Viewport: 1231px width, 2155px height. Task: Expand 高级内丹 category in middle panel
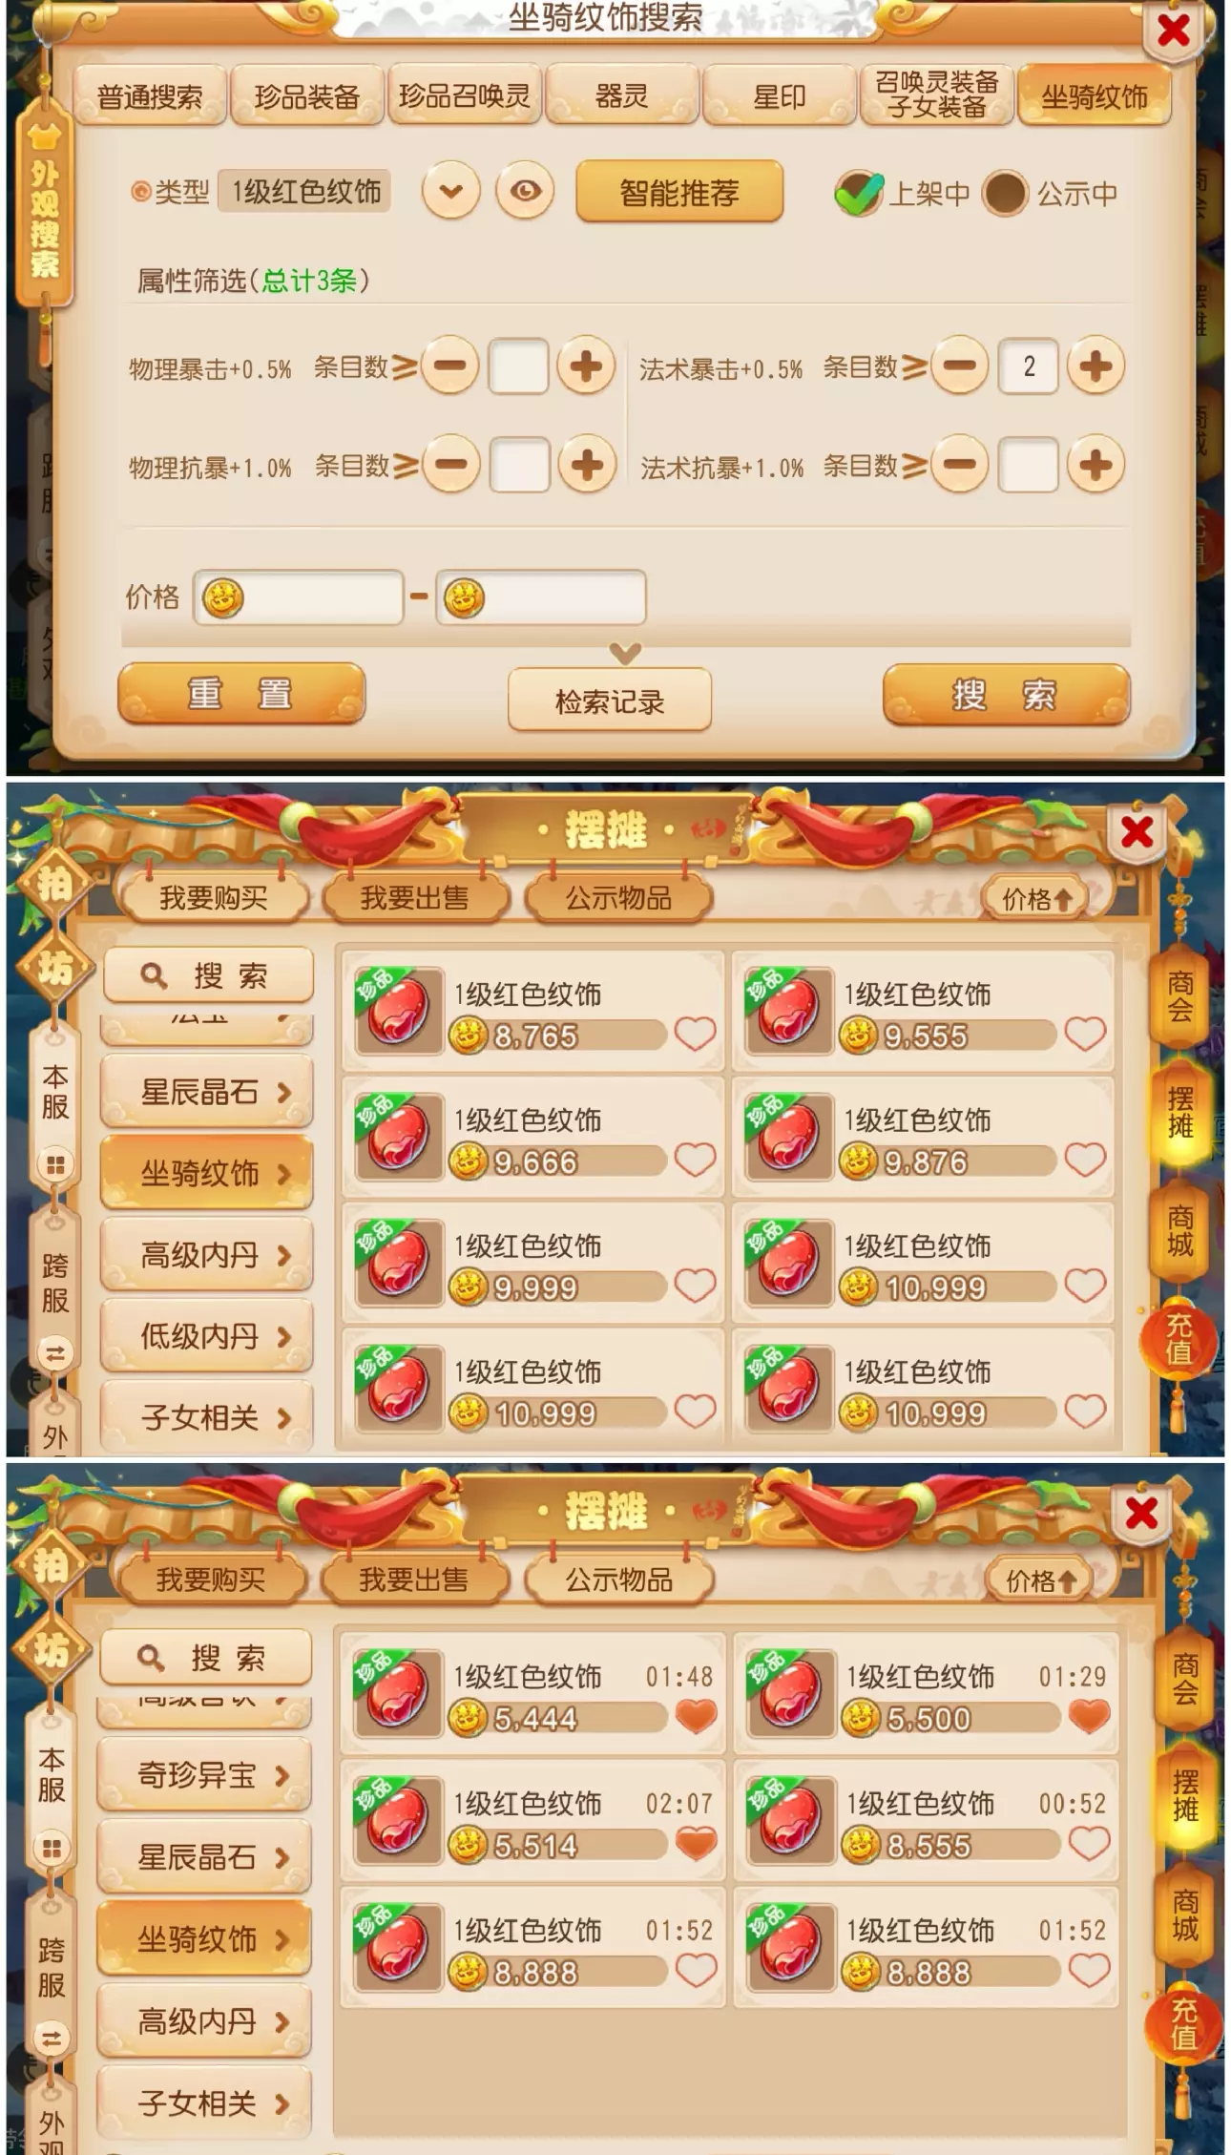pyautogui.click(x=206, y=1255)
